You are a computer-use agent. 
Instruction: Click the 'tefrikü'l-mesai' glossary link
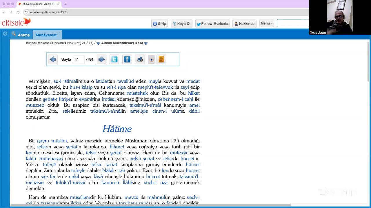click(70, 183)
